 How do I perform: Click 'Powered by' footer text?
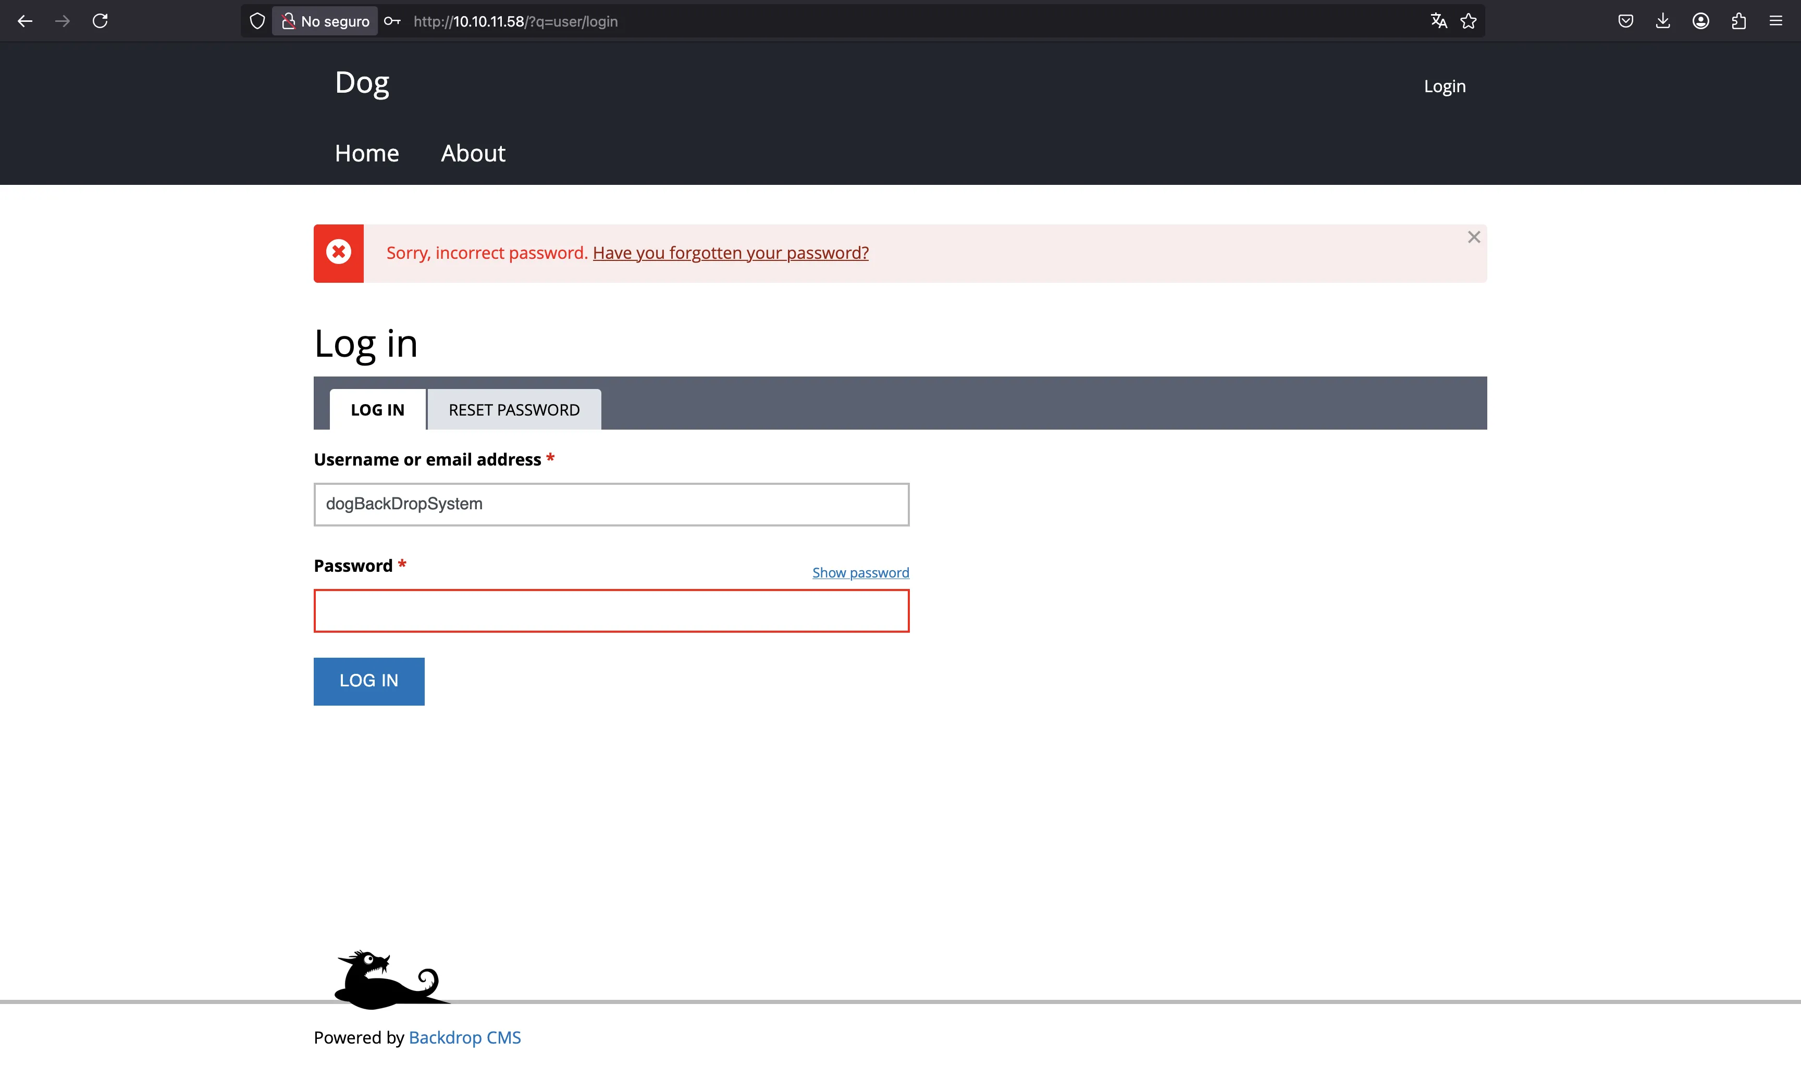click(x=359, y=1037)
